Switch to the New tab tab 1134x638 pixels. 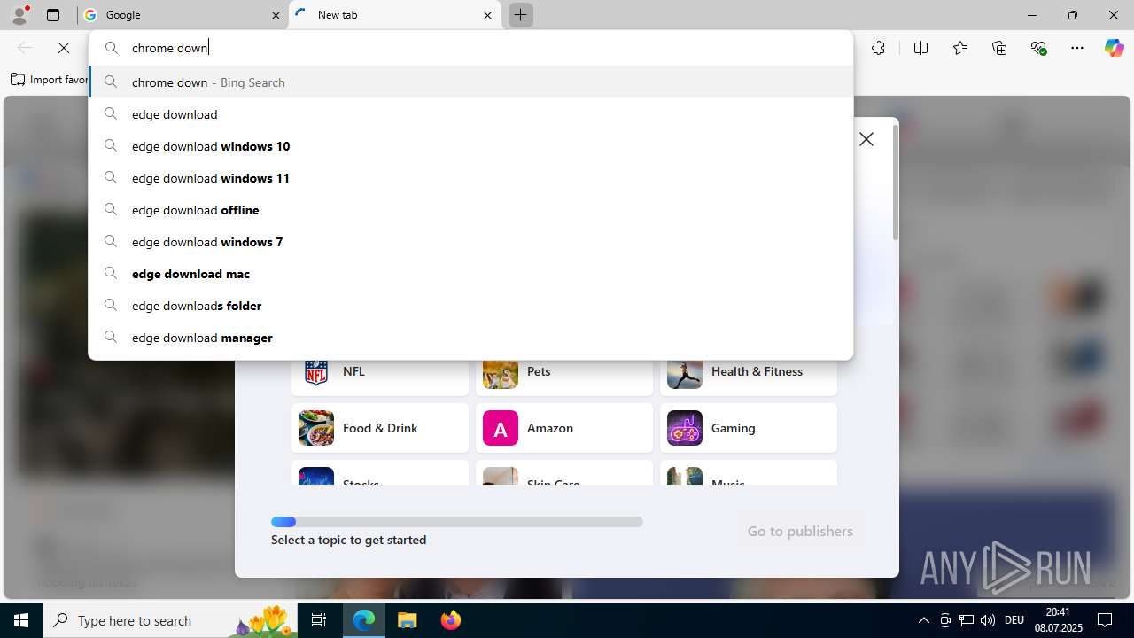click(x=394, y=15)
